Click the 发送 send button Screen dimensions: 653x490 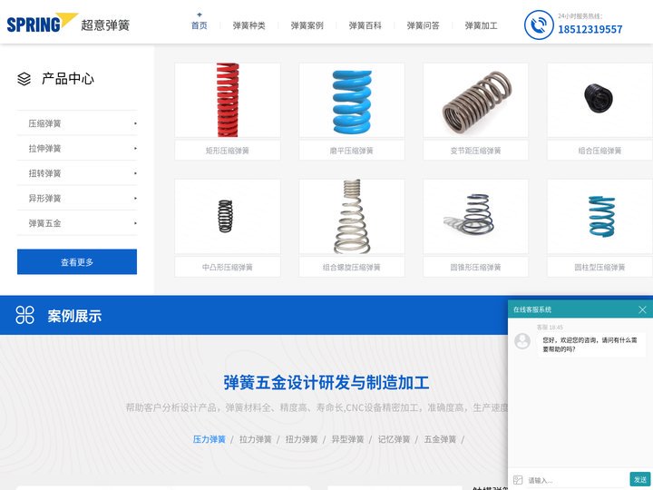pos(640,480)
